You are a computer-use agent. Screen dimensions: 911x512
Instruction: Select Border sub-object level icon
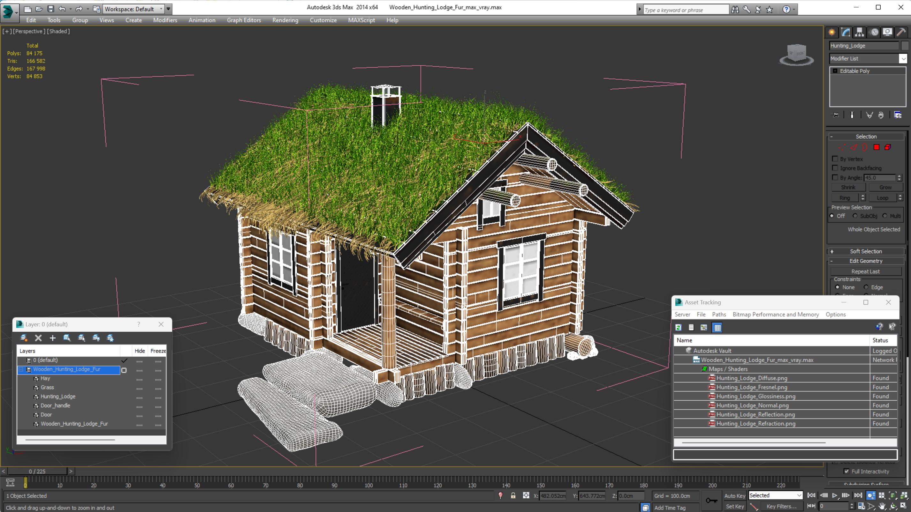[x=865, y=147]
